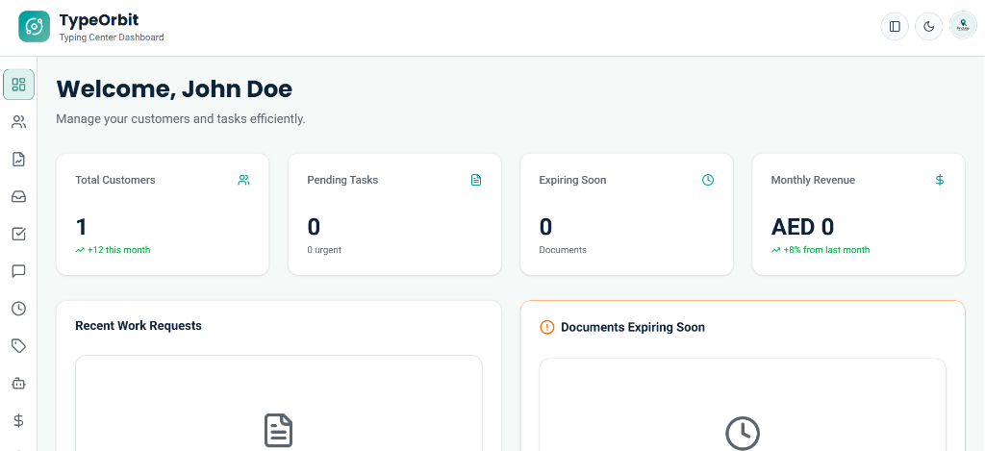Toggle dark mode with moon button
The image size is (985, 451).
point(928,27)
